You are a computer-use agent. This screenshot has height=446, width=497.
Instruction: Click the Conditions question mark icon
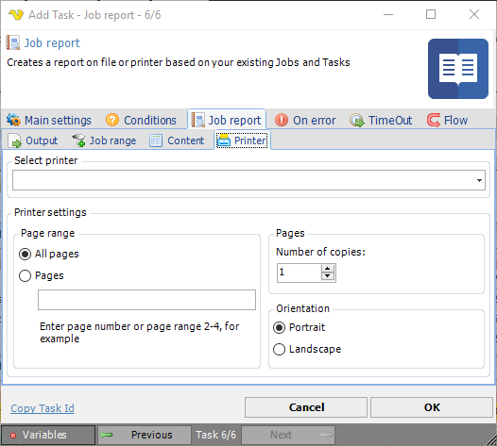click(x=112, y=120)
